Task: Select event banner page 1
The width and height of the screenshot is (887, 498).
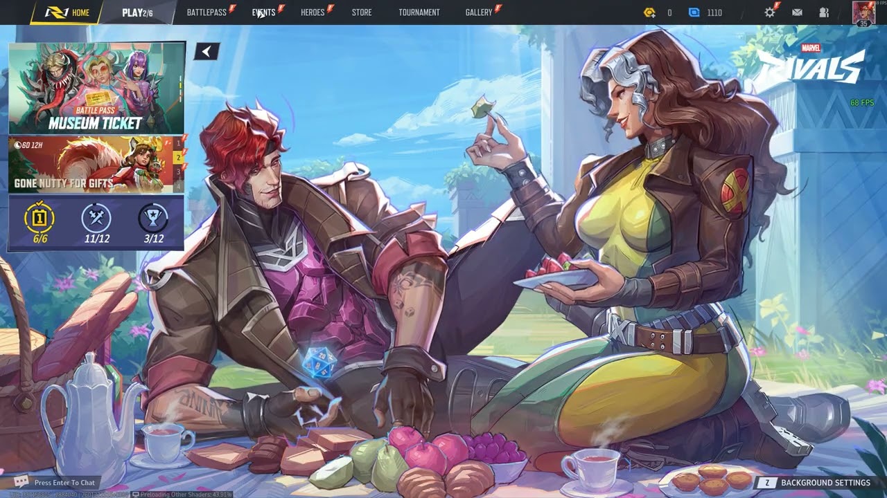Action: coord(178,143)
